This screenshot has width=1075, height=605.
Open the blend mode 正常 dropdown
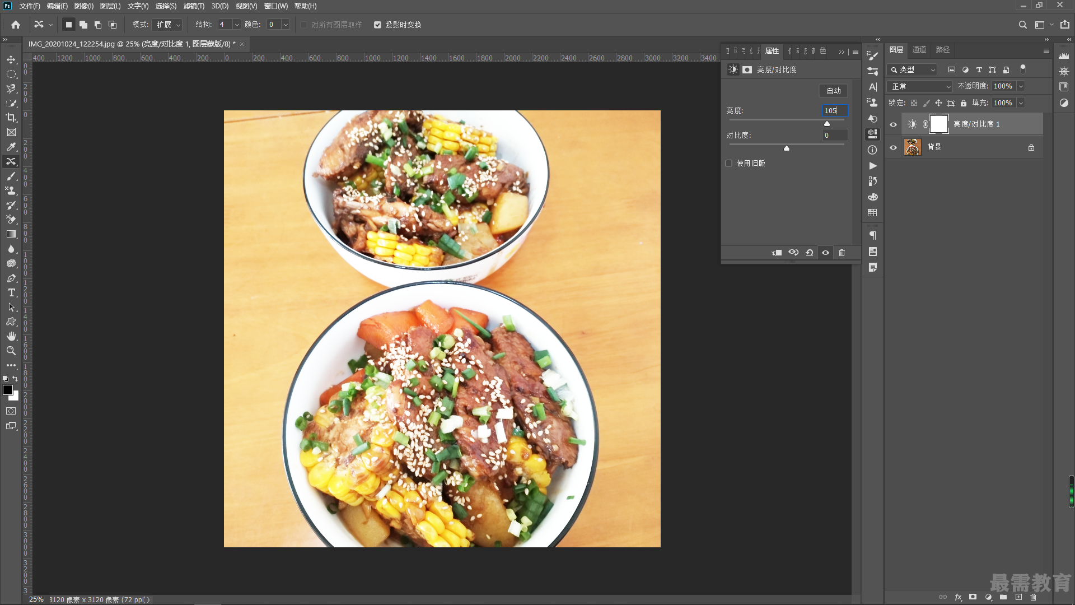point(920,86)
